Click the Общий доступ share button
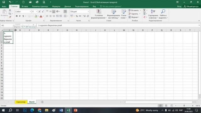 [191, 6]
